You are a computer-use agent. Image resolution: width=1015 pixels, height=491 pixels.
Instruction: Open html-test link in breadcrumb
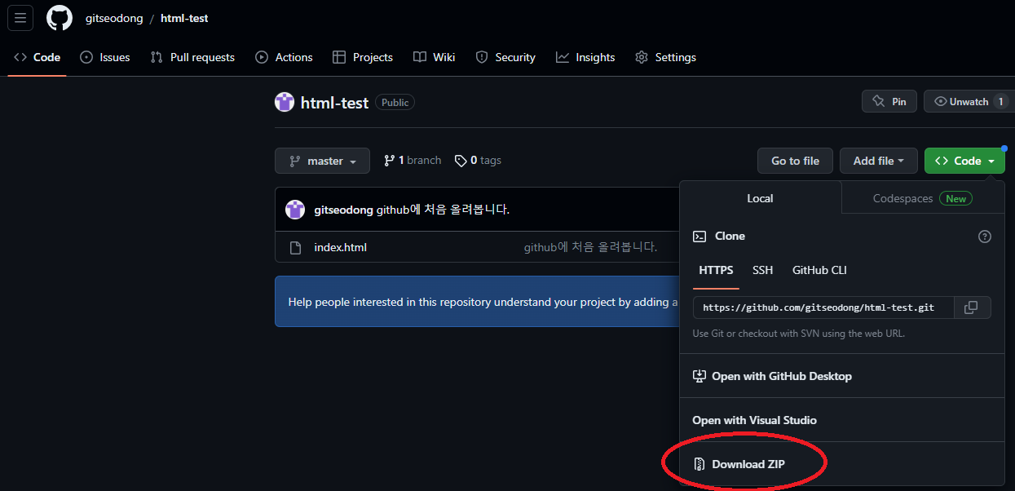(x=184, y=18)
